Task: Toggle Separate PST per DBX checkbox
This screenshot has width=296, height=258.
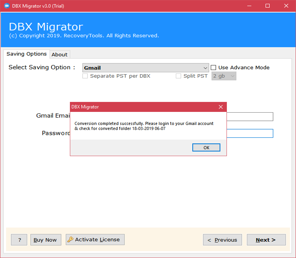Action: pos(85,76)
